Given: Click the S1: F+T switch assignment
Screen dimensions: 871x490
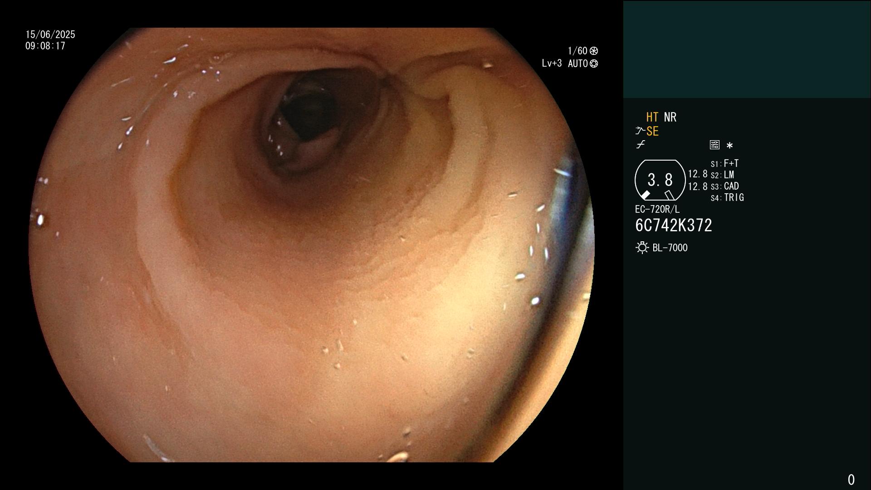Looking at the screenshot, I should pos(724,163).
